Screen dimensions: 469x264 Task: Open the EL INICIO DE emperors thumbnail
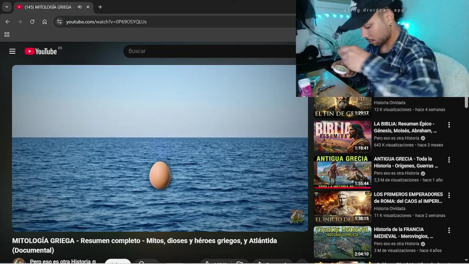coord(342,207)
